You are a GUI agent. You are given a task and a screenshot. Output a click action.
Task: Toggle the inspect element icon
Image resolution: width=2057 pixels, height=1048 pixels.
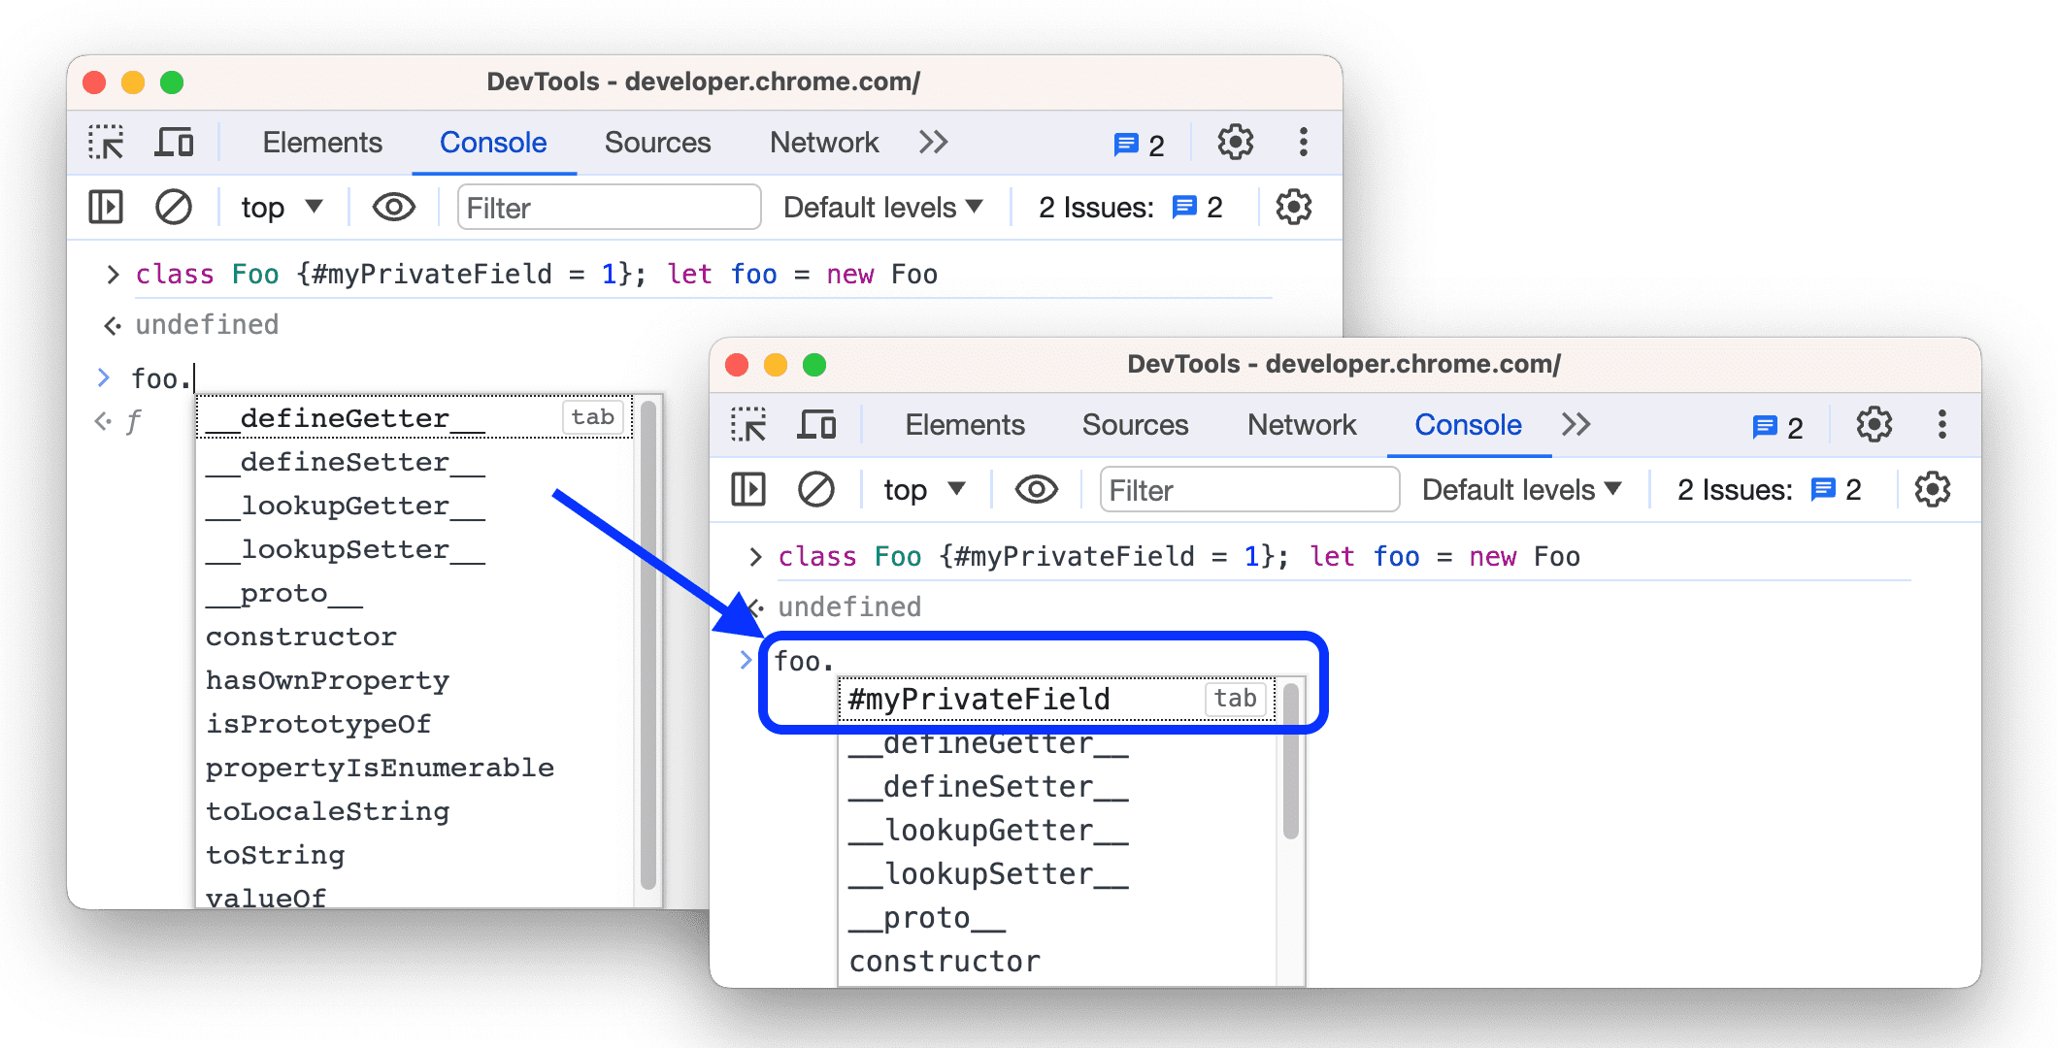[104, 145]
